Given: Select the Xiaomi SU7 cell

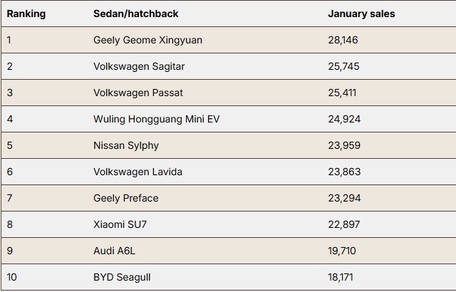Looking at the screenshot, I should tap(120, 224).
